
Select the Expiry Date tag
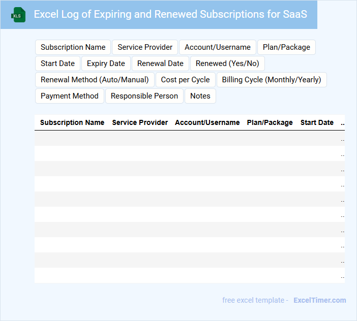(106, 63)
